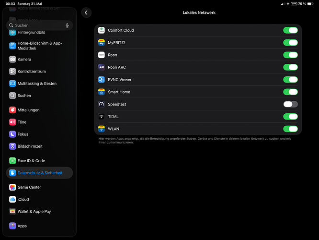Tap the Comfort Cloud row label
The image size is (319, 240).
(x=121, y=30)
